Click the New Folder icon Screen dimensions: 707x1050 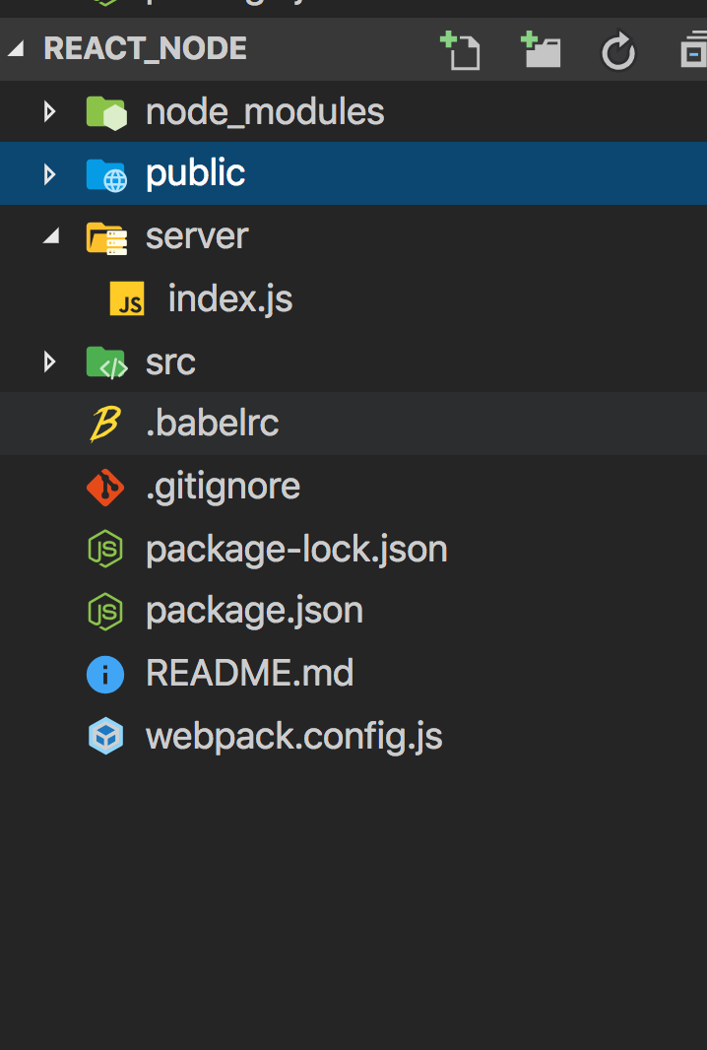[541, 49]
